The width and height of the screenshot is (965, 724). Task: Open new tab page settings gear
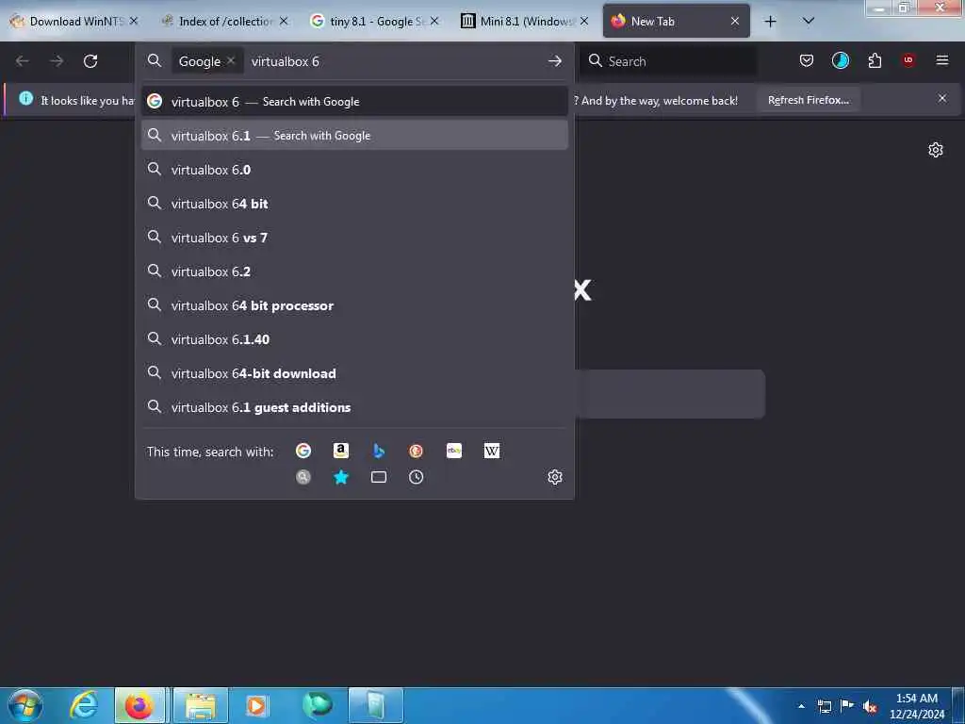point(936,150)
